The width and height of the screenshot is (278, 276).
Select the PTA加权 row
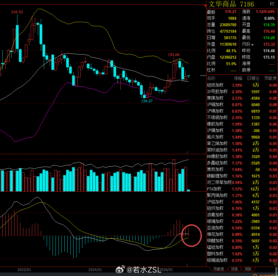point(242,189)
